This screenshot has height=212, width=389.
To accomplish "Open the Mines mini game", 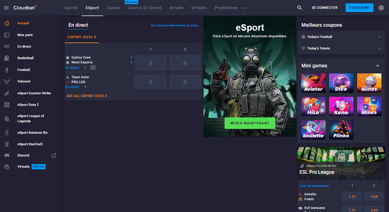I will 369,106.
